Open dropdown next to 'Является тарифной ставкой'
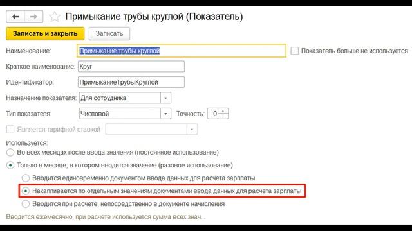The height and width of the screenshot is (231, 412). coord(192,130)
